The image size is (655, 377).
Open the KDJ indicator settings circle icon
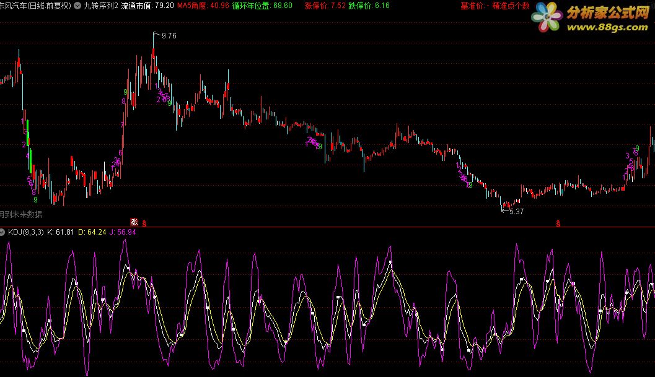2,232
